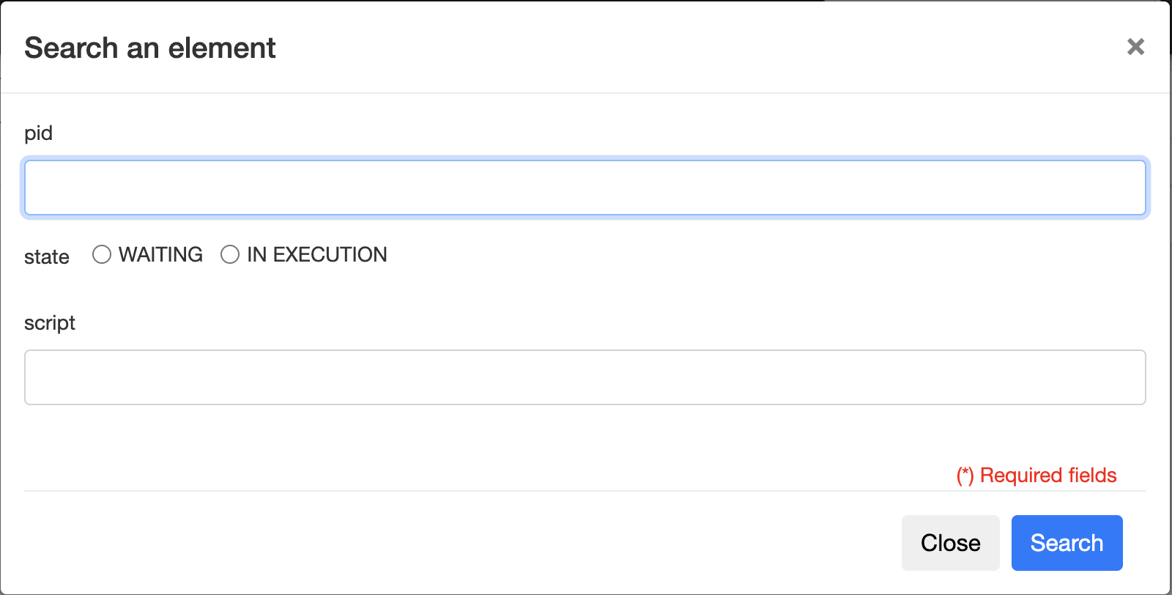Click the script field label
1172x595 pixels.
point(50,323)
